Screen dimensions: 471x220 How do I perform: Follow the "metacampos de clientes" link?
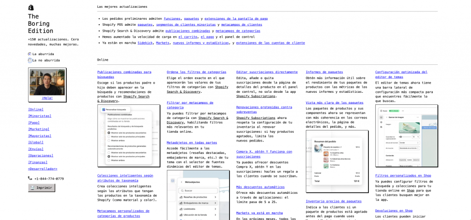[x=241, y=25]
